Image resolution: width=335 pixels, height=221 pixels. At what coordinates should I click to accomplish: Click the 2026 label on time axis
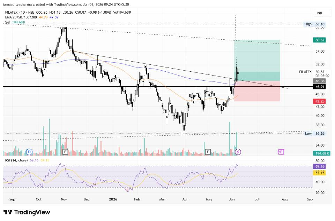[113, 199]
